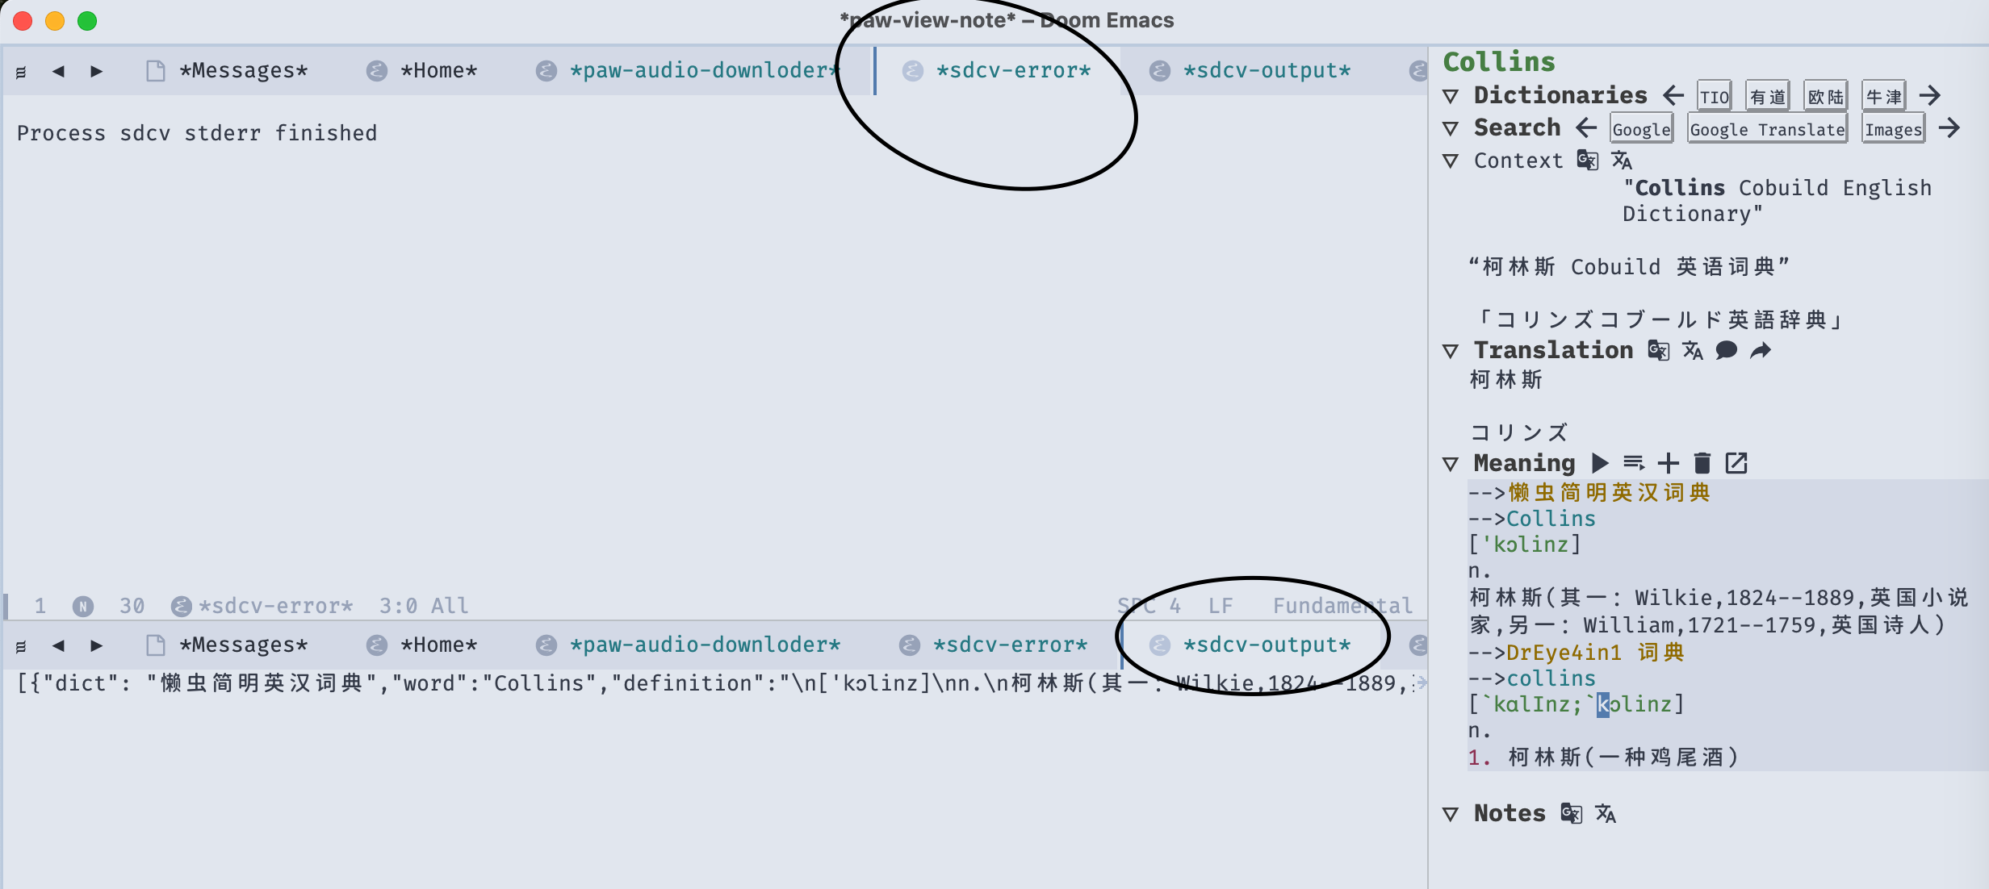Click the plus icon beside Meaning
Screen dimensions: 1989x889
click(1669, 463)
